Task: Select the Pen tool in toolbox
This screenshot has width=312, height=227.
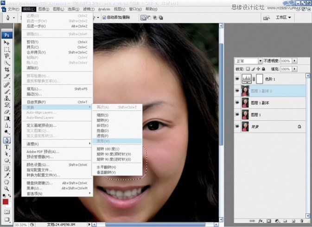Action: (x=6, y=141)
